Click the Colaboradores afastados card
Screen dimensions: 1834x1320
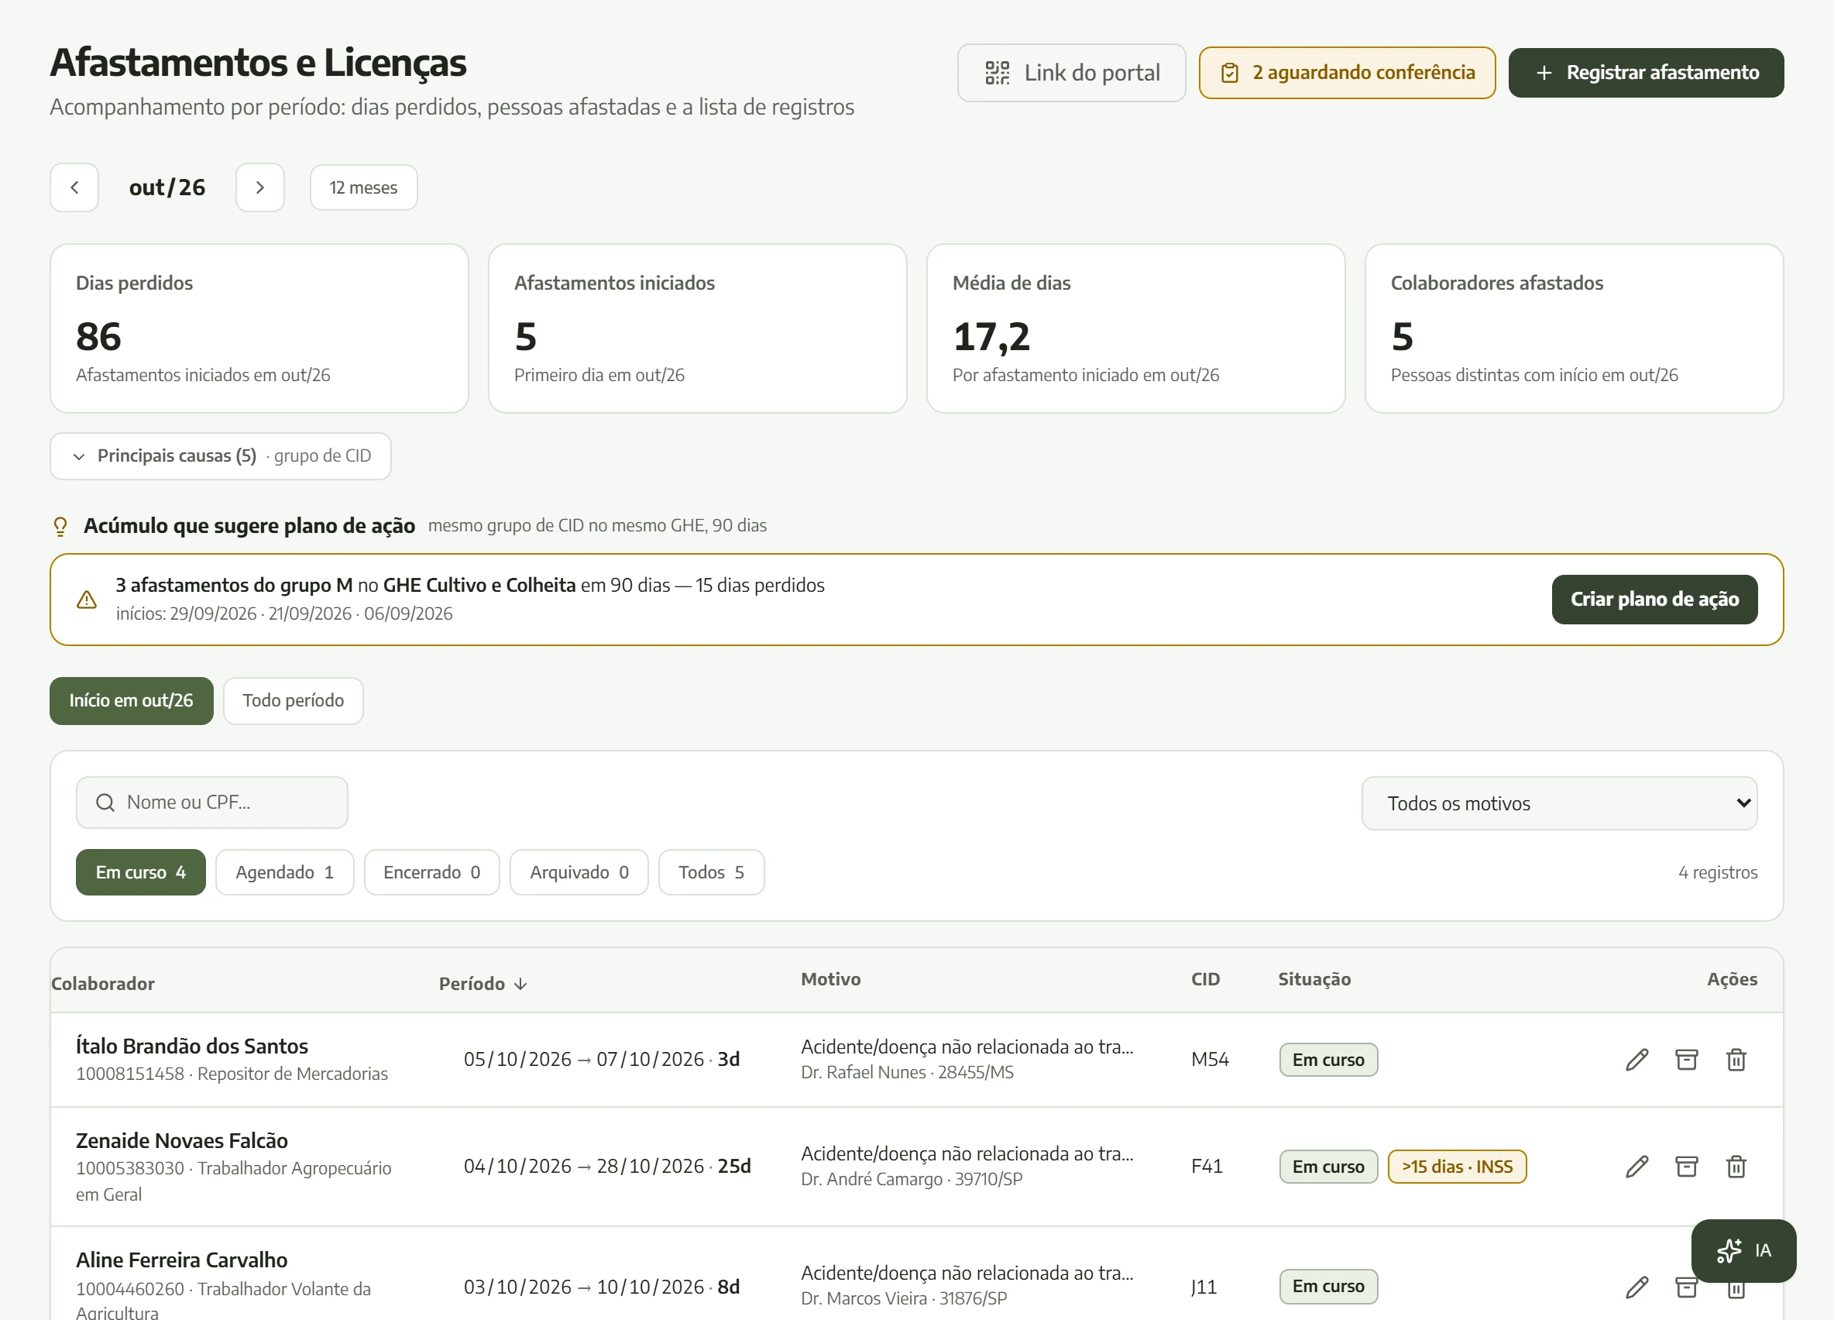click(x=1575, y=328)
